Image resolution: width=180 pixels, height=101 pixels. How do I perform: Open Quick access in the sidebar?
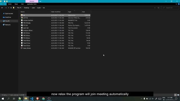click(9, 13)
